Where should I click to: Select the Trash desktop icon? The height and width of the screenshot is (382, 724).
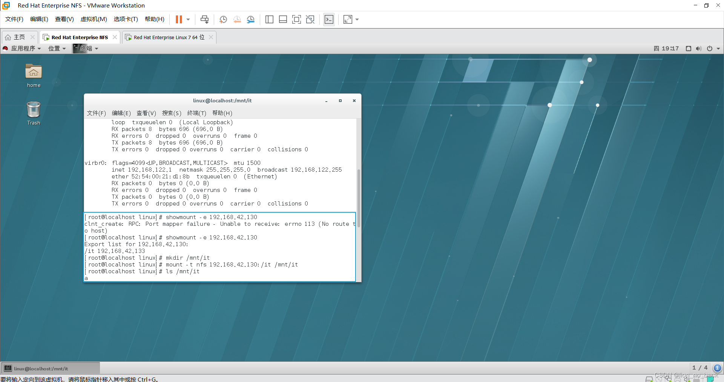coord(34,113)
